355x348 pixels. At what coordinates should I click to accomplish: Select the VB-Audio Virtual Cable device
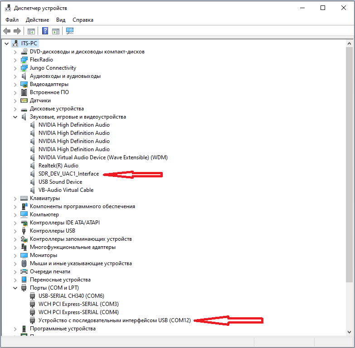coord(66,190)
